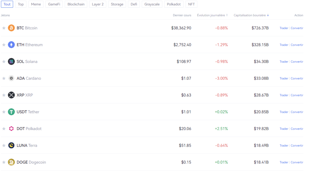Click Convertir in the Cardano row
Screen dimensions: 311x171
coord(297,79)
